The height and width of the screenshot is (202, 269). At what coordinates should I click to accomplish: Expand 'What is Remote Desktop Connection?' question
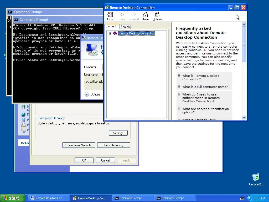pos(179,76)
